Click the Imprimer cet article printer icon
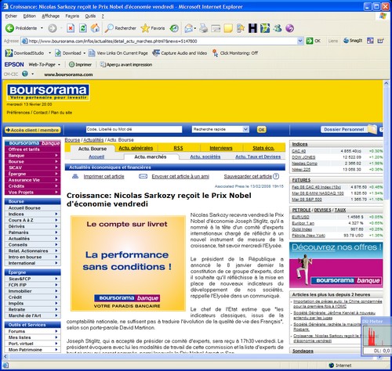Image resolution: width=392 pixels, height=371 pixels. (x=75, y=176)
